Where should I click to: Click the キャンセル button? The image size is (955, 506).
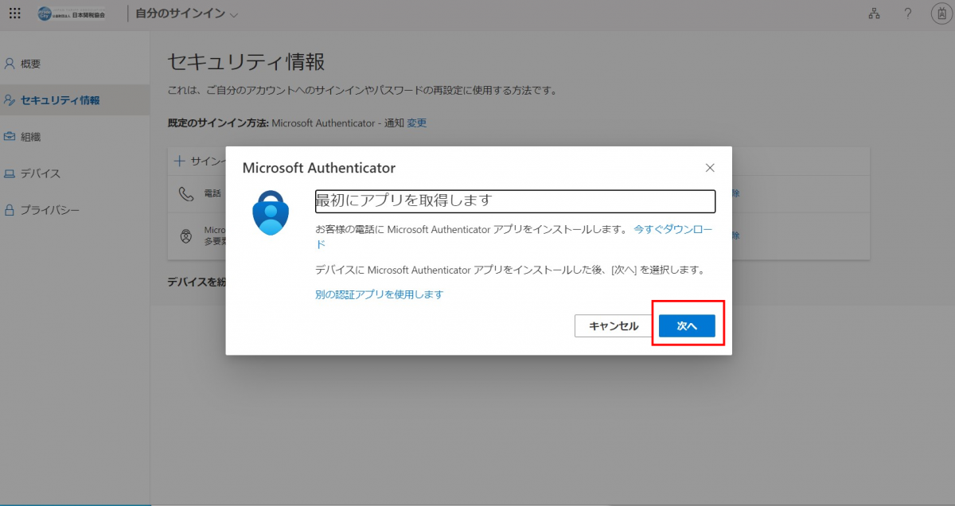click(614, 326)
